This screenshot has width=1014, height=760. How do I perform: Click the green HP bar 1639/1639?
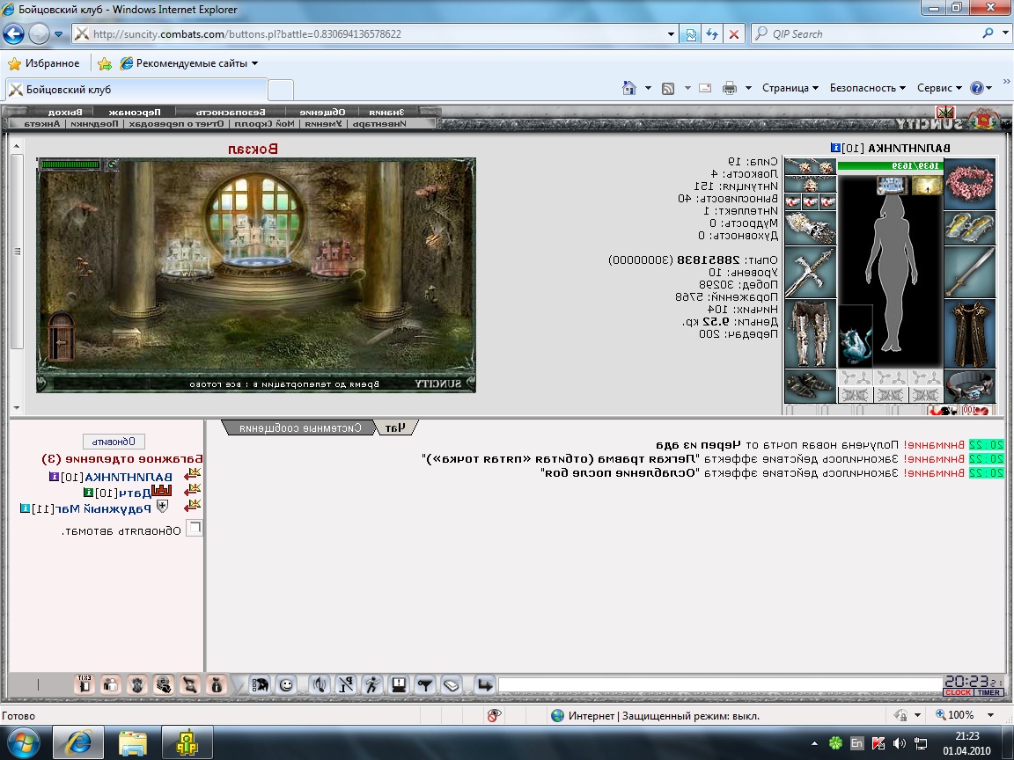(x=890, y=166)
